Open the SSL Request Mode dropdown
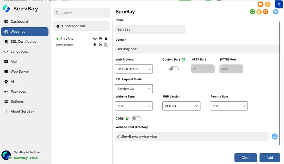The height and width of the screenshot is (164, 284). pyautogui.click(x=134, y=89)
